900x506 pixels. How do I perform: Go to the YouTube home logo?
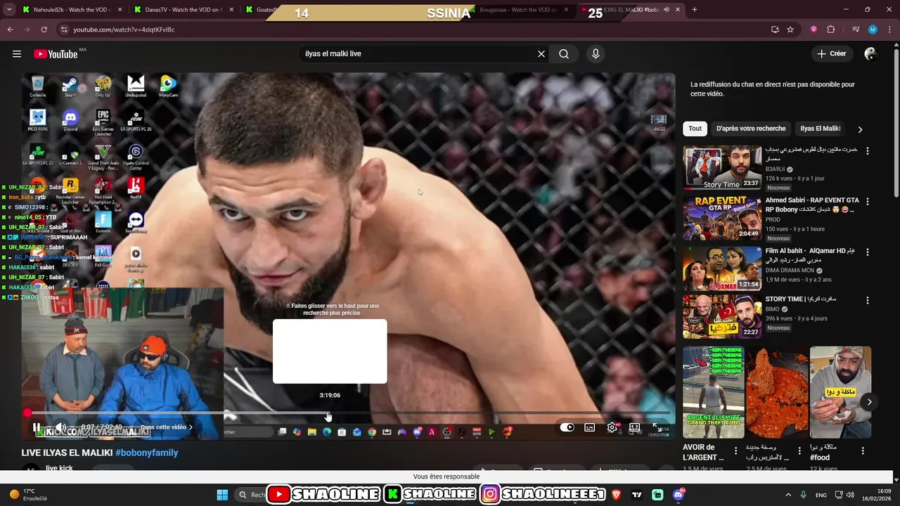click(x=56, y=54)
